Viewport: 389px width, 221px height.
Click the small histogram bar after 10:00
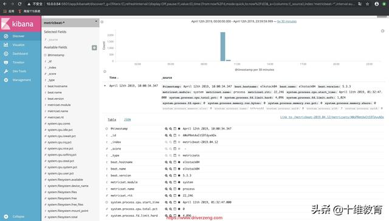click(x=229, y=61)
